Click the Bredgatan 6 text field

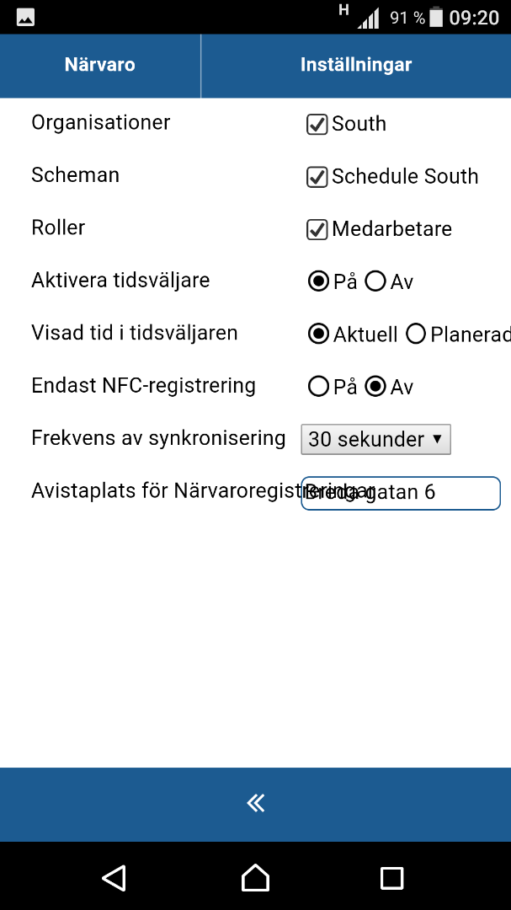401,493
